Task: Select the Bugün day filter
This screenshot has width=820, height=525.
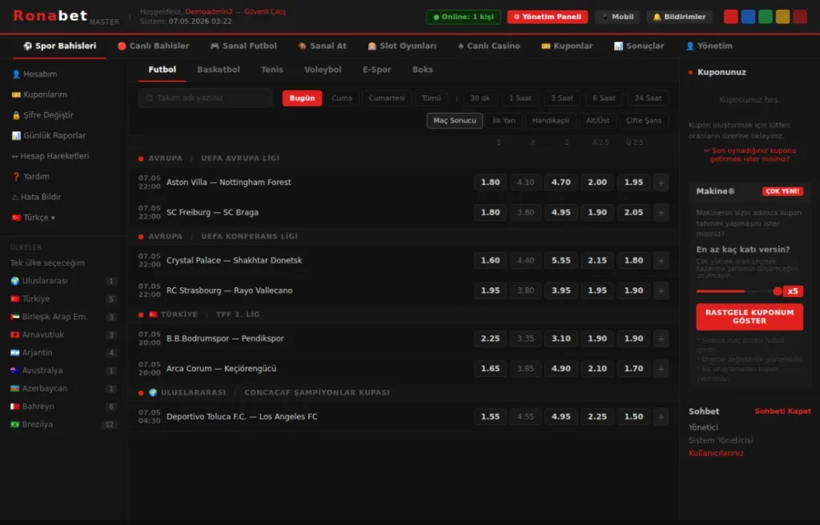Action: pyautogui.click(x=302, y=98)
